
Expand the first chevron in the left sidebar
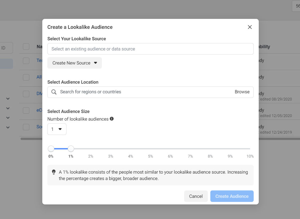point(8,99)
